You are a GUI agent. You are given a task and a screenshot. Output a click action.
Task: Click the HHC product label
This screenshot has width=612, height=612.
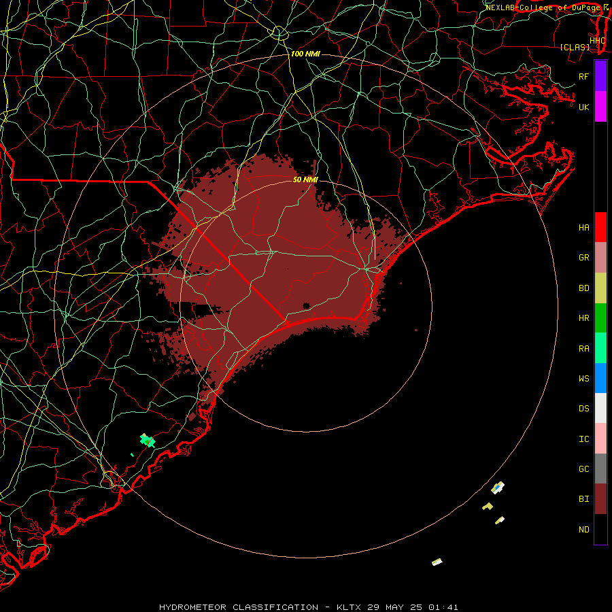click(598, 40)
